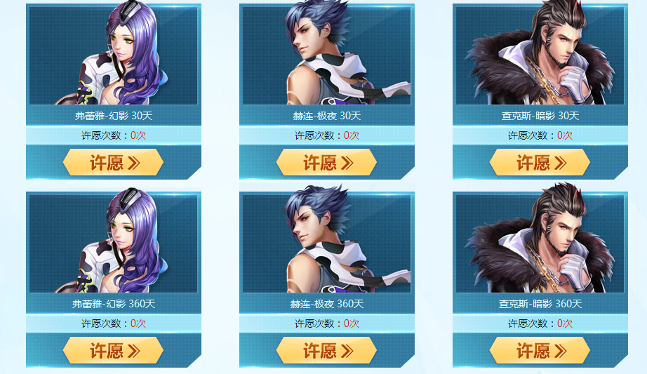This screenshot has height=374, width=647.
Task: Click 许愿 button for 查克斯-暗影 360天
Action: 540,350
